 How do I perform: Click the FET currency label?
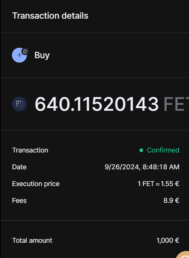(176, 104)
